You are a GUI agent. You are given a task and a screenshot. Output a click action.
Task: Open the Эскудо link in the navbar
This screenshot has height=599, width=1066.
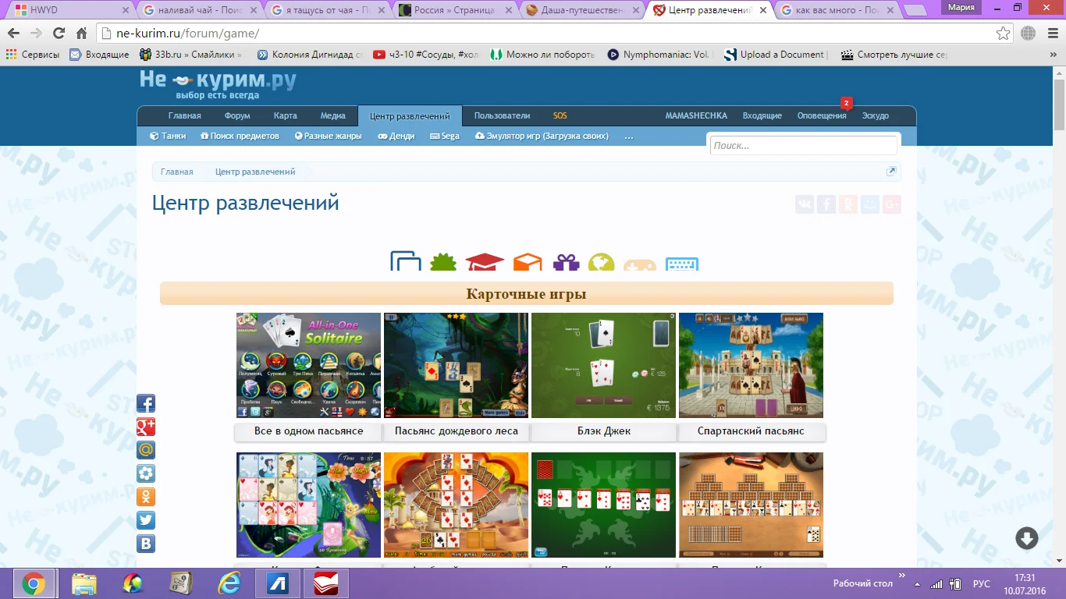coord(876,115)
